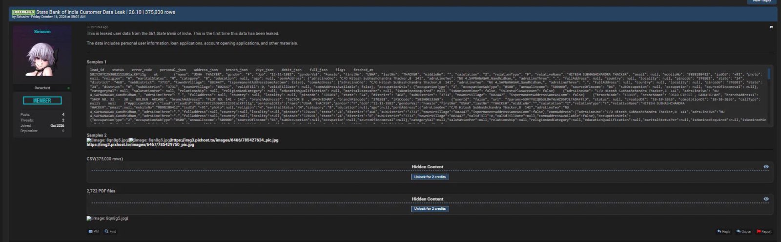Open the pixhost link ending 785429750_pic.jpg
The width and height of the screenshot is (781, 242).
(x=141, y=144)
